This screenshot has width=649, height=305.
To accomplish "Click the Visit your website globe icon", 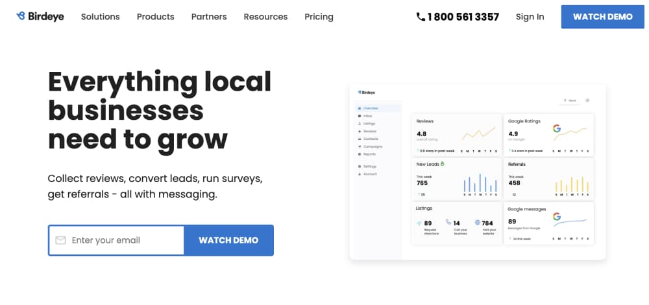I will [477, 223].
